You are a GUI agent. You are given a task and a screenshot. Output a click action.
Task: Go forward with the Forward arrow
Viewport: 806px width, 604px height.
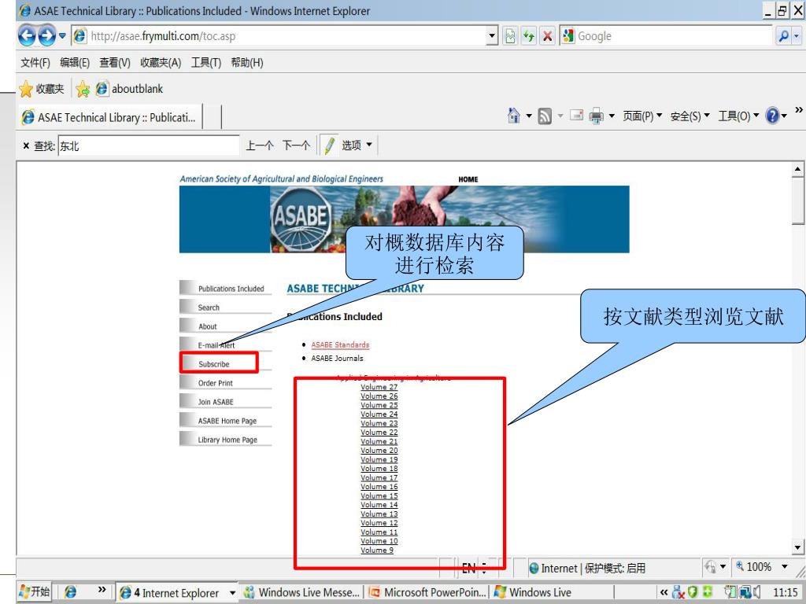(x=46, y=36)
